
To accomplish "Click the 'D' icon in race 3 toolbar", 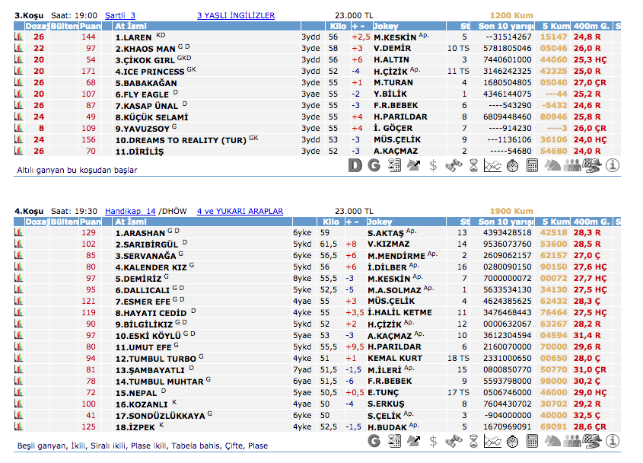I will click(x=355, y=164).
